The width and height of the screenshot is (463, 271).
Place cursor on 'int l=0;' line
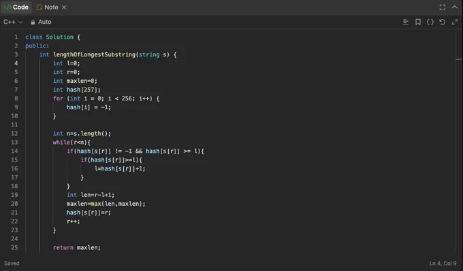point(67,63)
